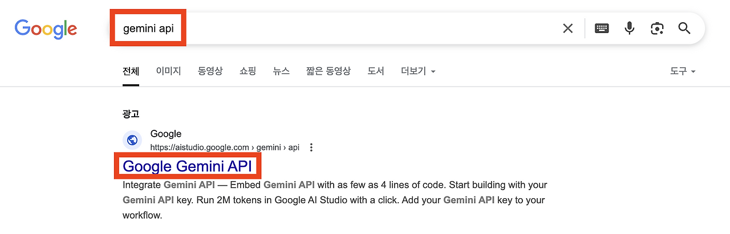The image size is (730, 234).
Task: Open the three-dot menu next to ad URL
Action: click(311, 147)
